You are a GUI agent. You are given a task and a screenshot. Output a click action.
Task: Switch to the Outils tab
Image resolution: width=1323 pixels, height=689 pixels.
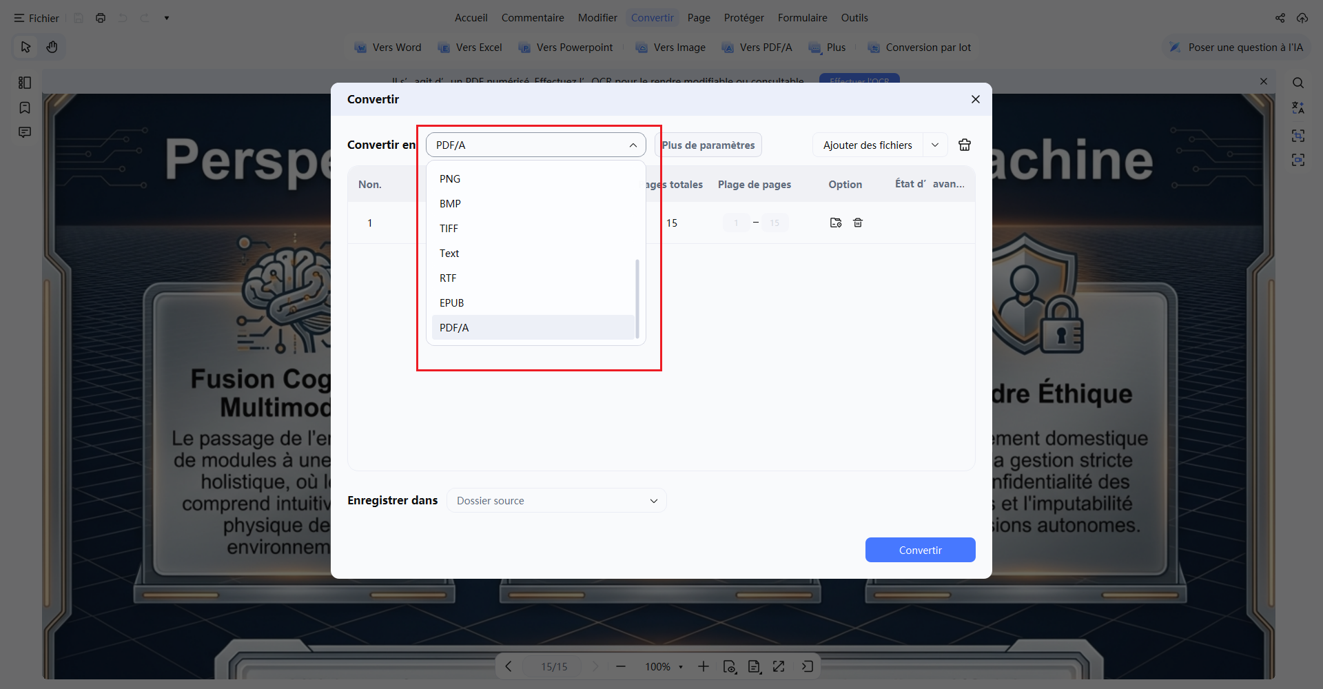[854, 18]
